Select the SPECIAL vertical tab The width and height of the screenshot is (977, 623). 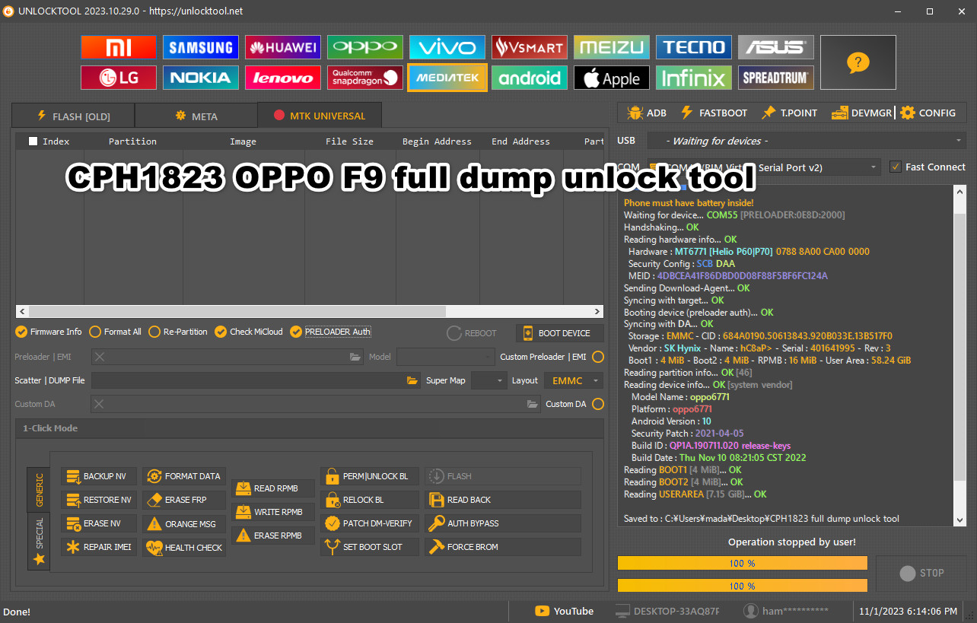coord(39,542)
